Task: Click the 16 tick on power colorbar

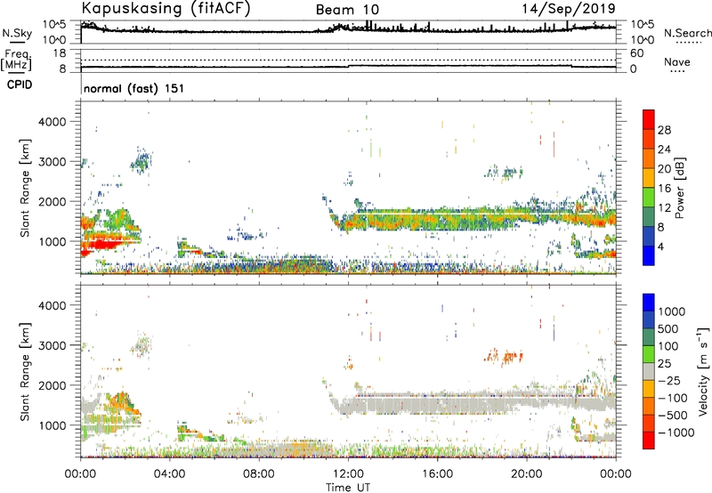Action: [664, 189]
